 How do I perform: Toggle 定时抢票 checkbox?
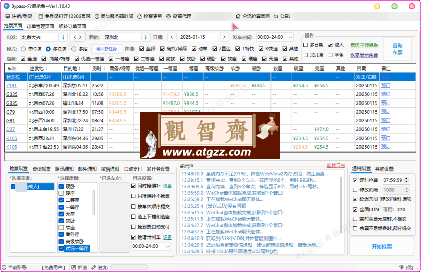(x=355, y=180)
